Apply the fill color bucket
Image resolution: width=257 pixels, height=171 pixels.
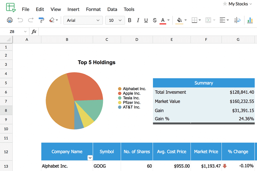tap(179, 21)
